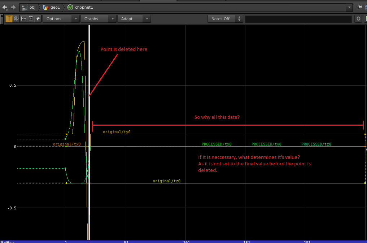Select the second toolbar graph-layout icon
367x243 pixels.
[16, 19]
